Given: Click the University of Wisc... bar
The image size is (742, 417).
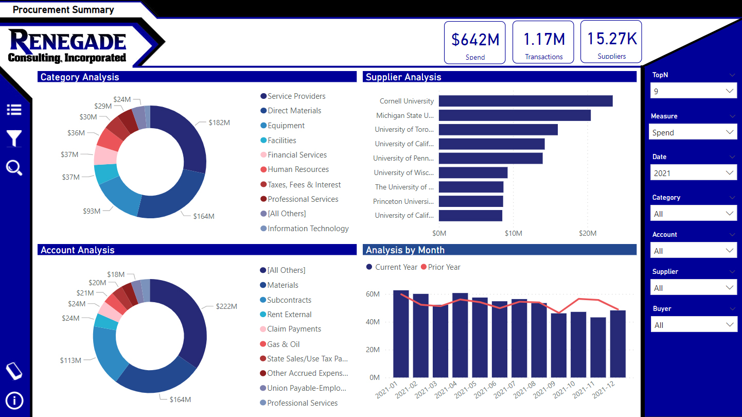Looking at the screenshot, I should pos(473,172).
